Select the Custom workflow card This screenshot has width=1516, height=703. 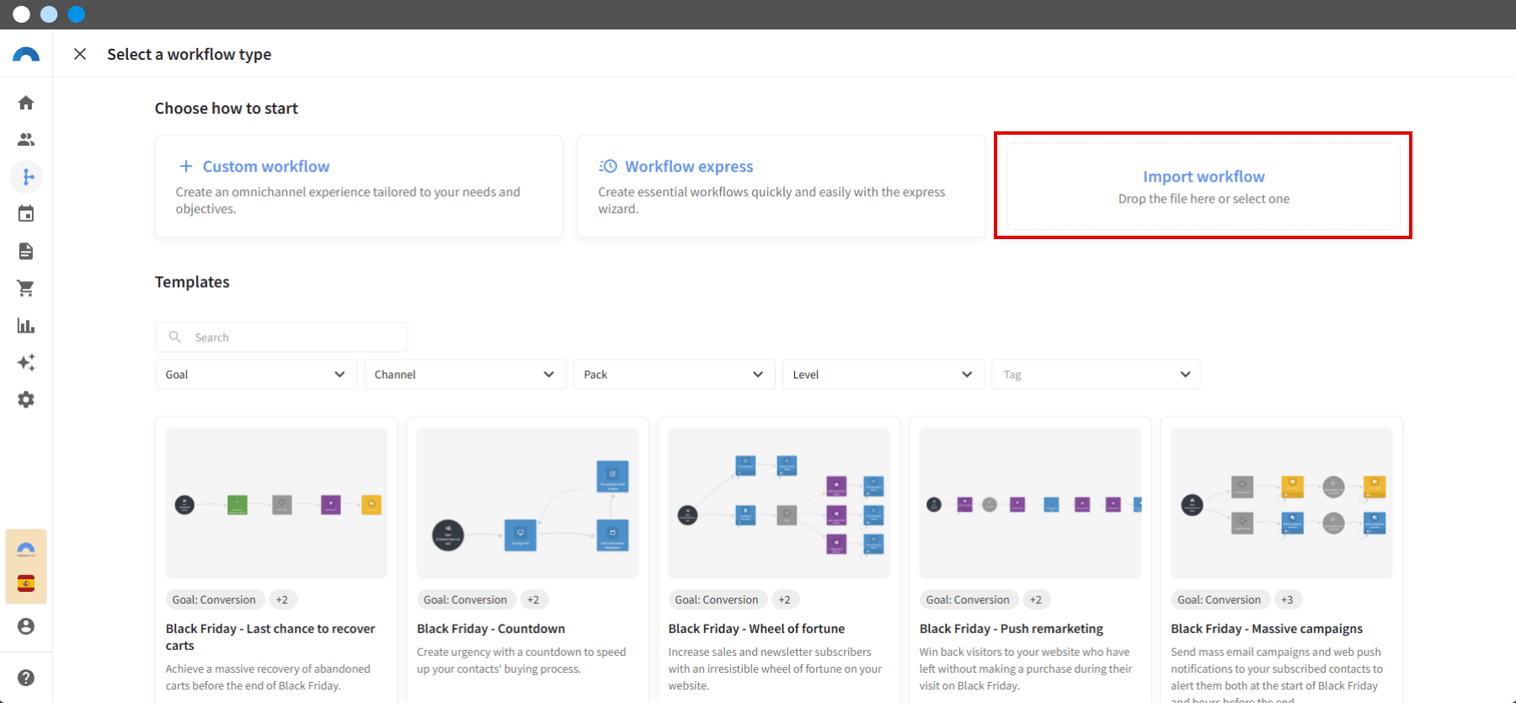(x=359, y=186)
